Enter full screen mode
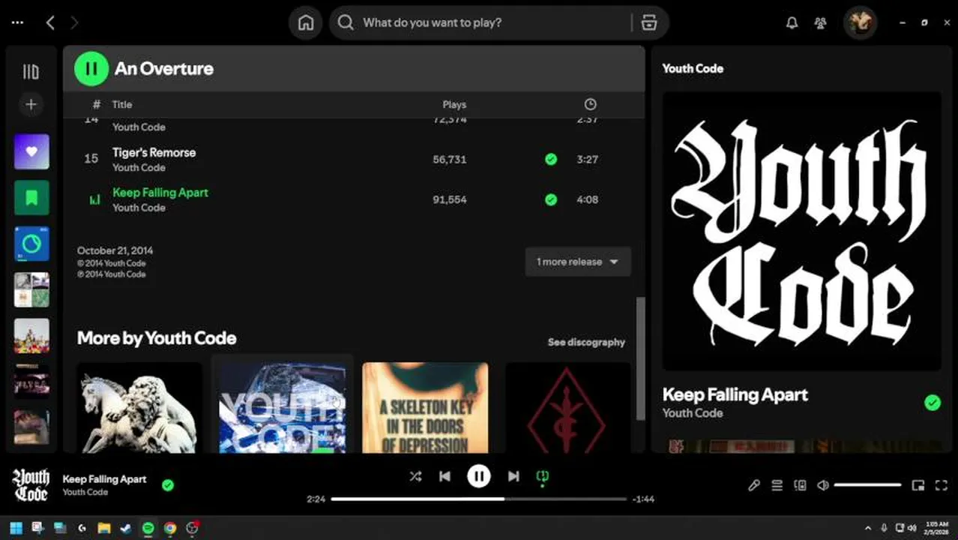Screen dimensions: 958x540 pyautogui.click(x=942, y=485)
